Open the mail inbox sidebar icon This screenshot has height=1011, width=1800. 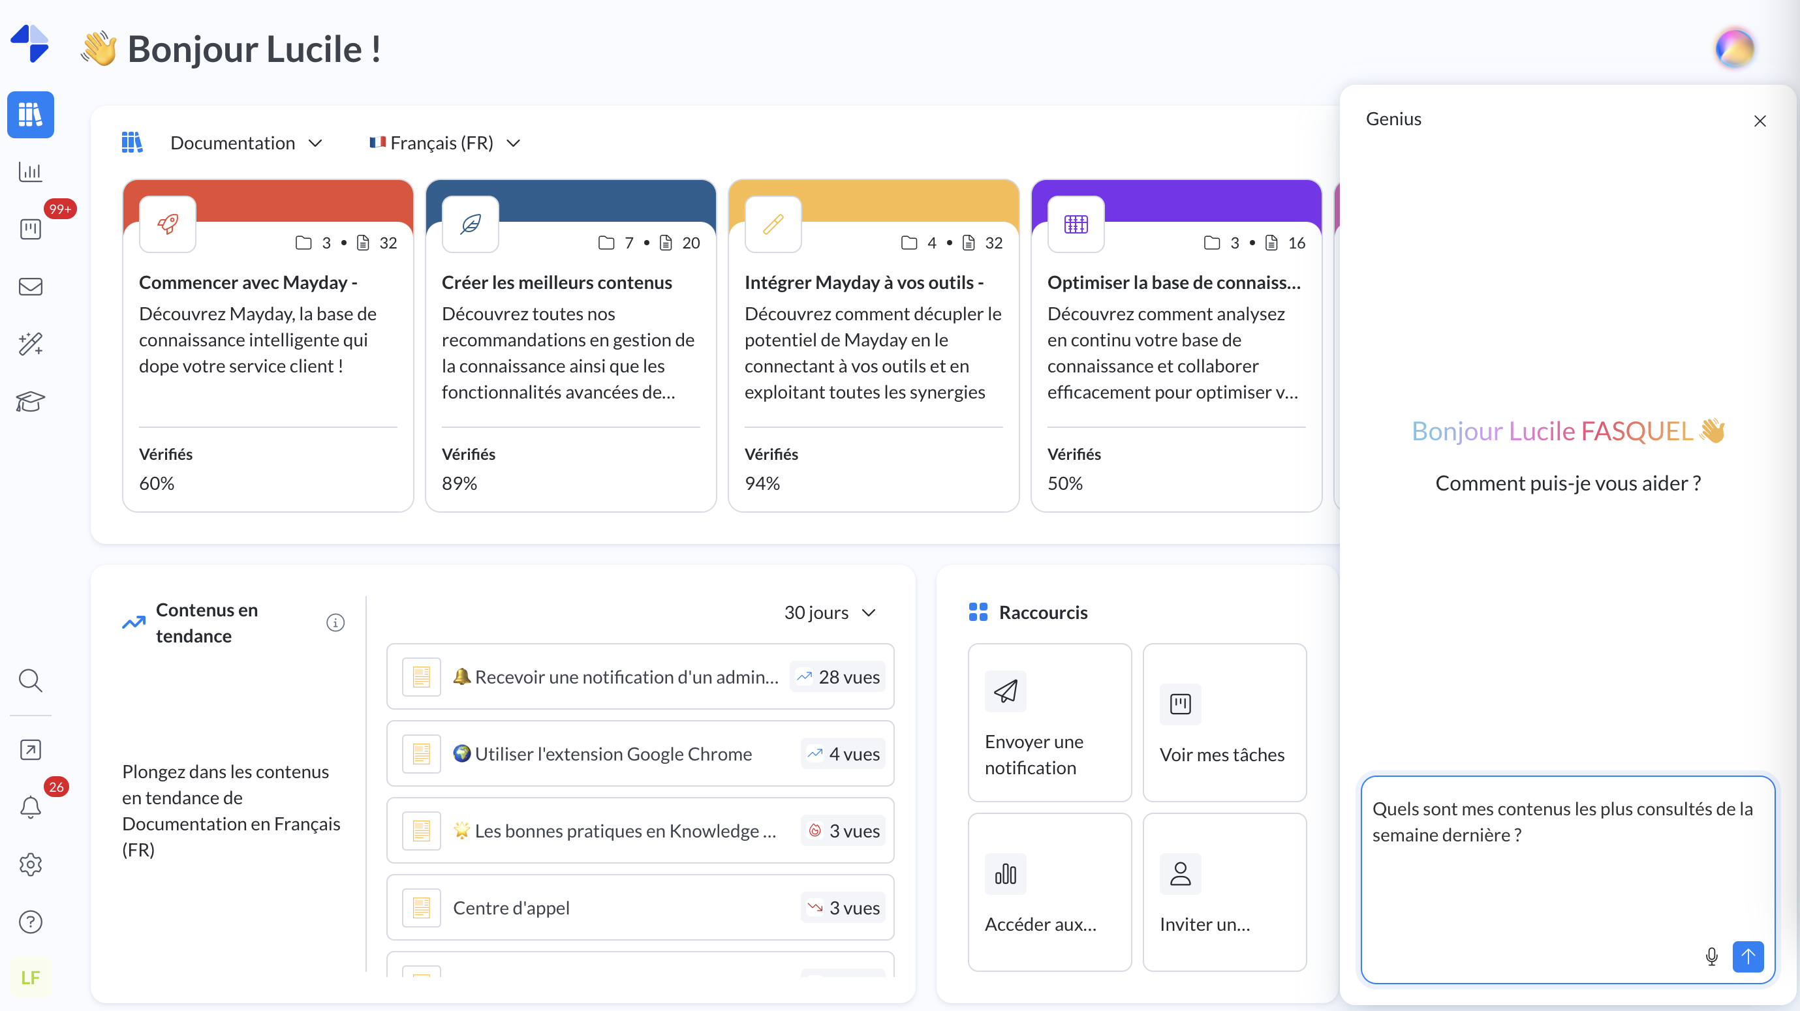(30, 286)
